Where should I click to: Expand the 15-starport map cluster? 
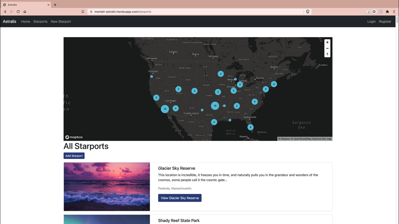tap(165, 109)
